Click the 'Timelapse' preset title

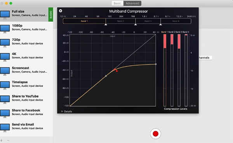[20, 82]
